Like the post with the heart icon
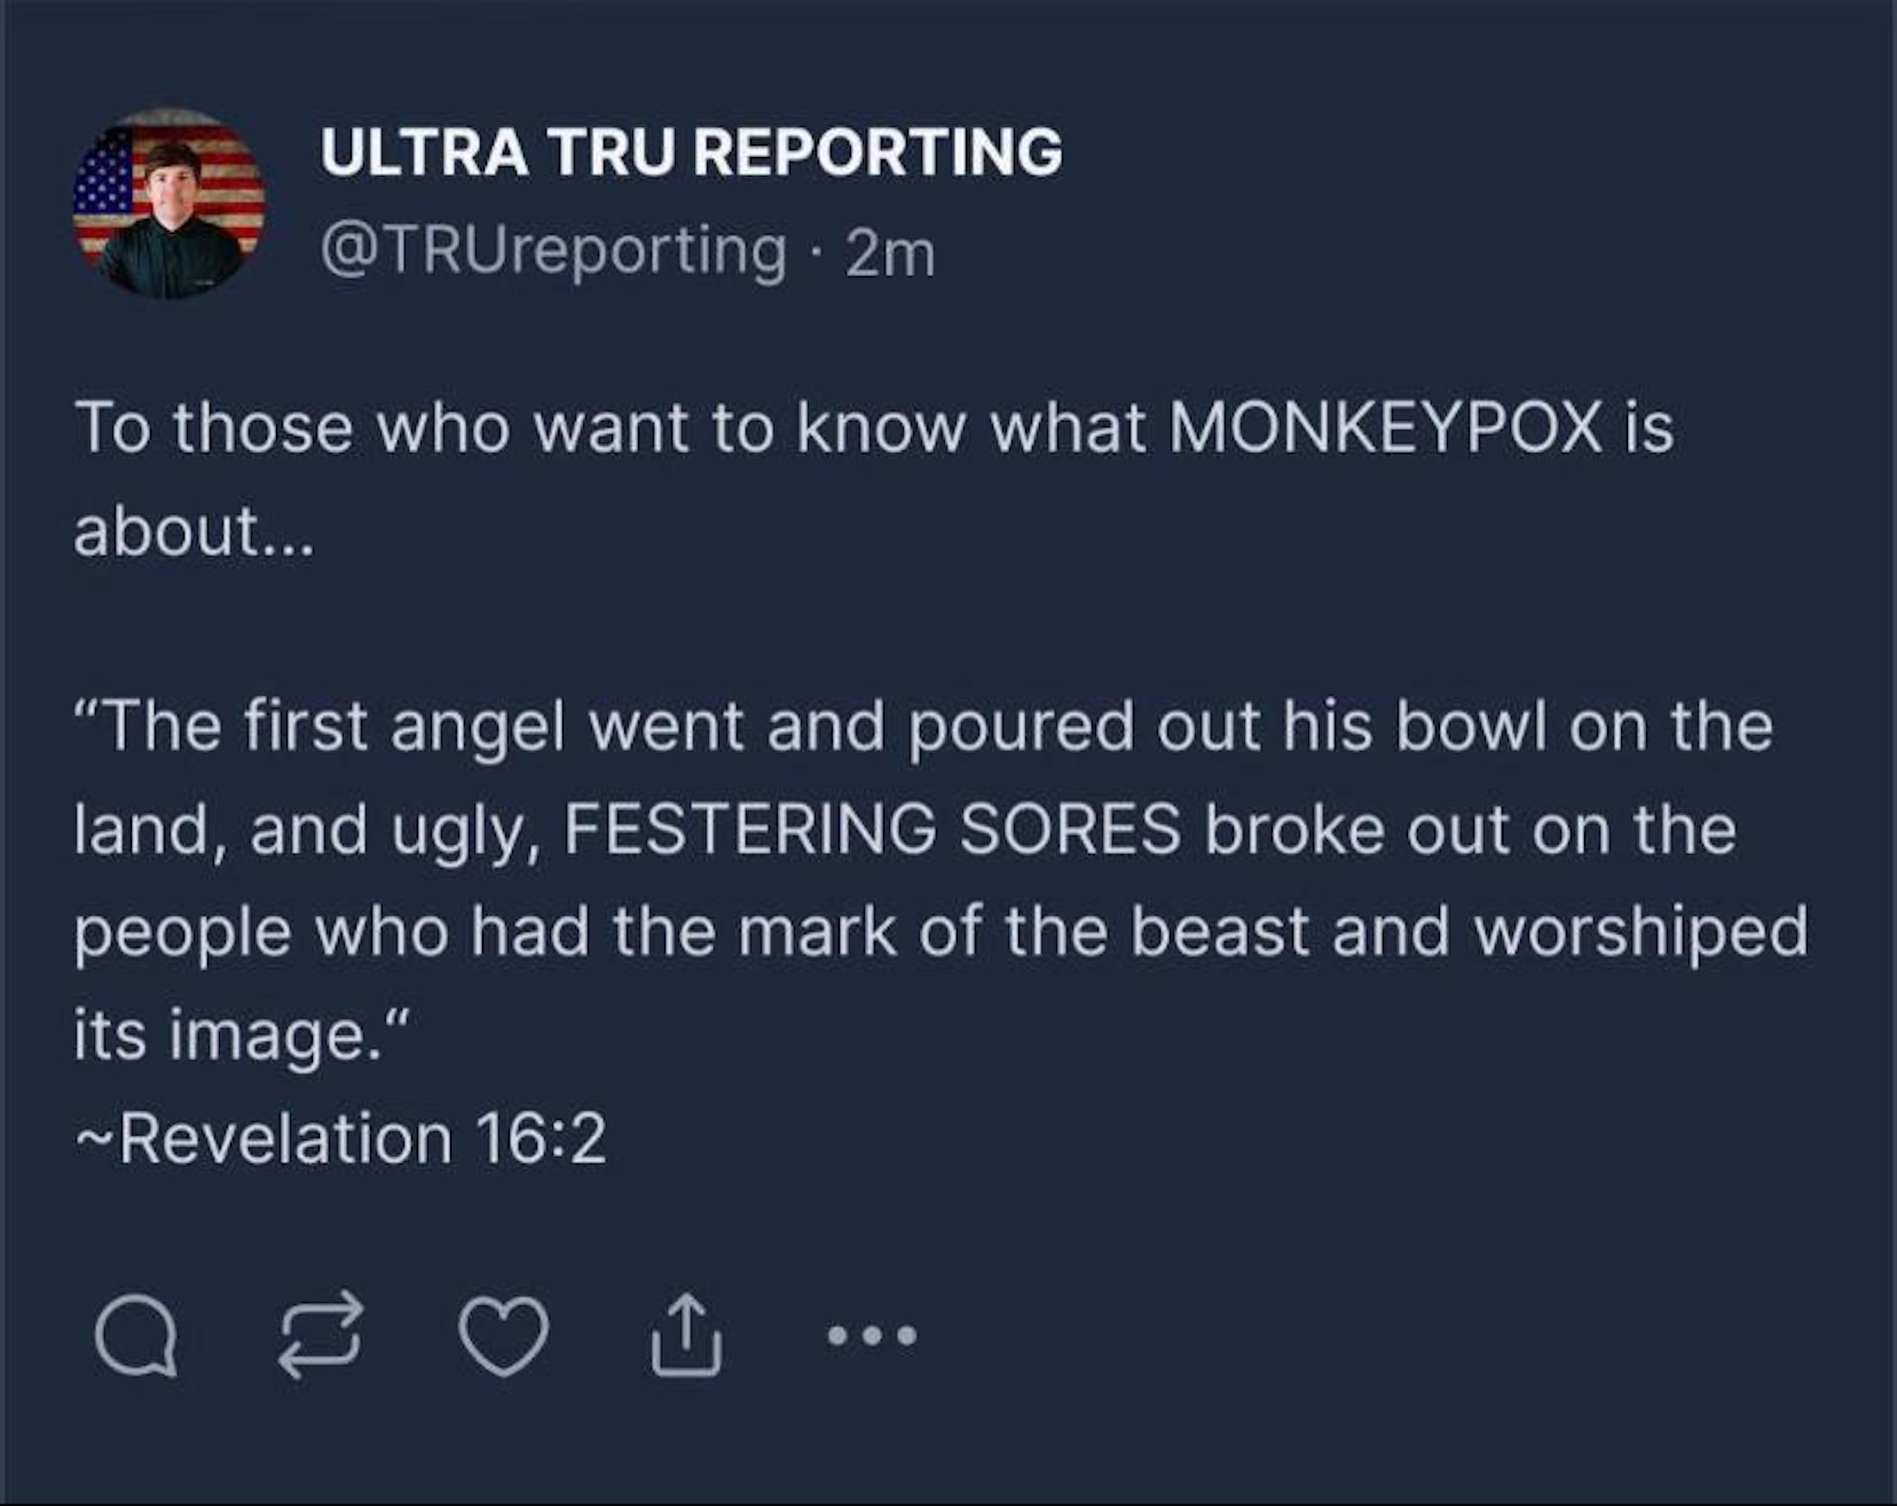Viewport: 1897px width, 1506px height. (504, 1335)
